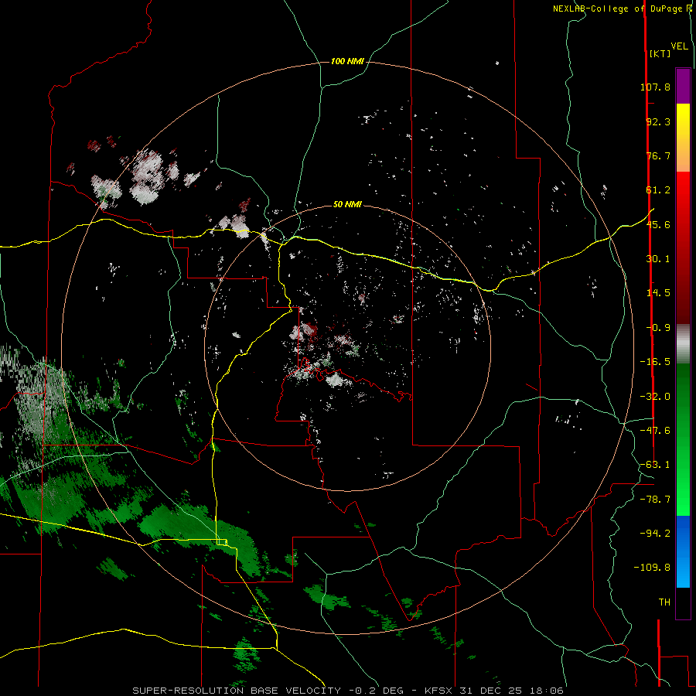
Task: Click the 107.8 scale value
Action: 655,87
